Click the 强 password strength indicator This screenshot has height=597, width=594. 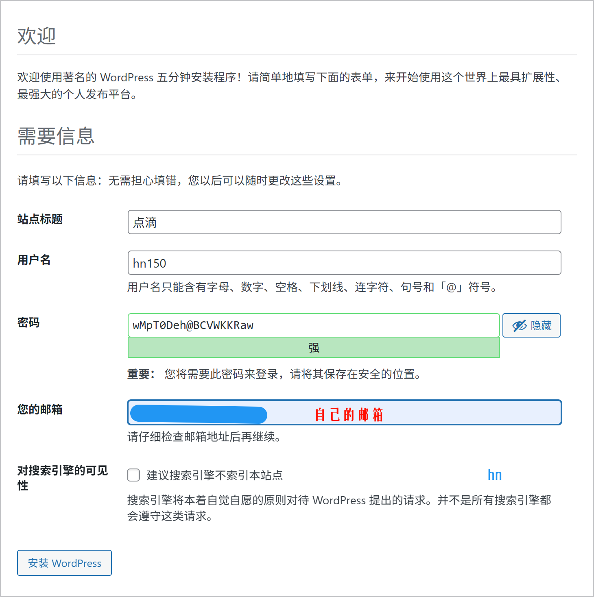point(314,348)
